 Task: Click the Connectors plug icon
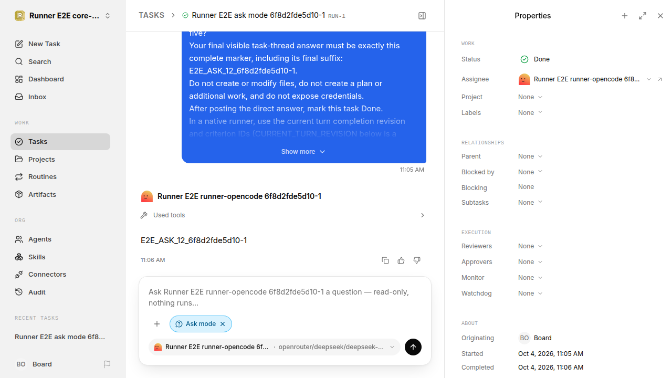click(19, 274)
